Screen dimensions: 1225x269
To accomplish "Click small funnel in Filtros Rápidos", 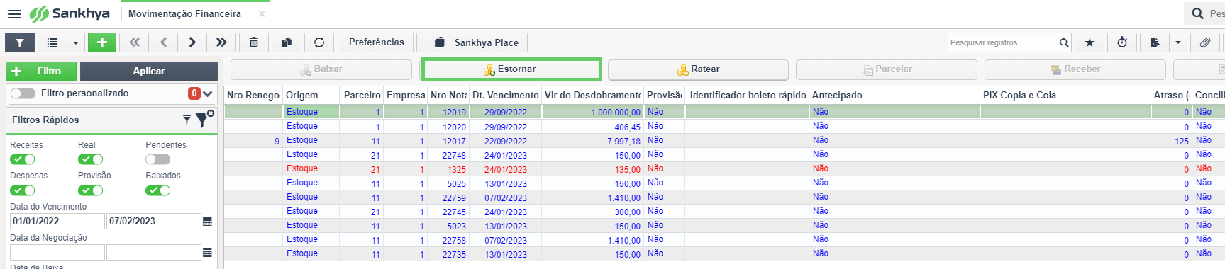I will (x=187, y=120).
